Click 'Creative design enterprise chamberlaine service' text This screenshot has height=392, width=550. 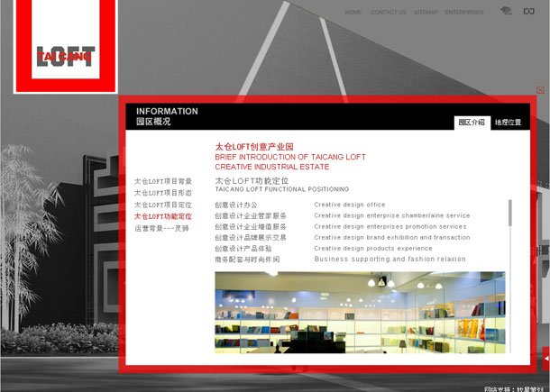(392, 215)
